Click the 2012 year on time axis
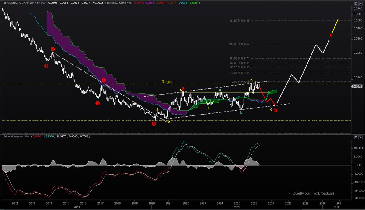Screen dimensions: 365x210 (x=15, y=203)
